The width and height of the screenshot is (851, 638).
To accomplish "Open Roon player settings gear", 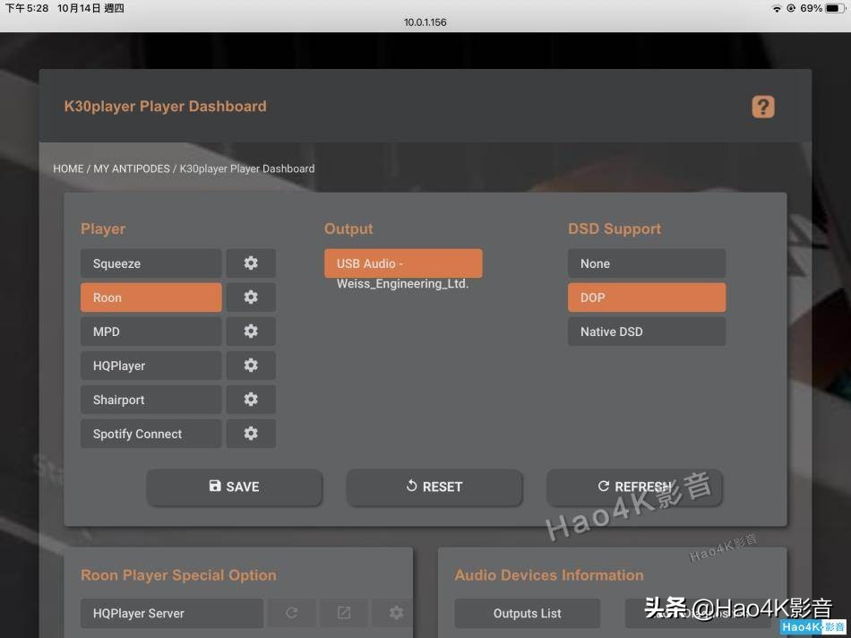I will tap(251, 297).
